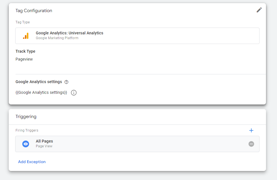
Task: Open the help icon beside Google Analytics settings
Action: pos(66,82)
